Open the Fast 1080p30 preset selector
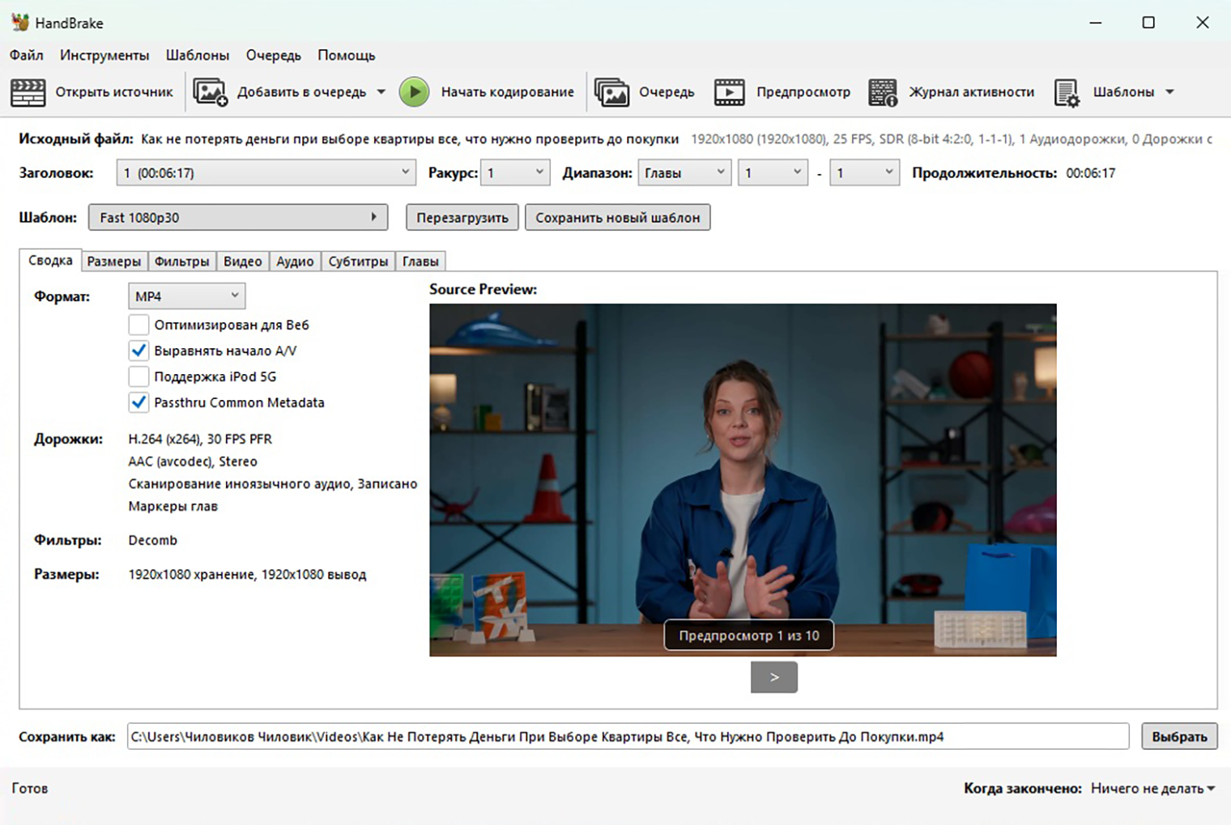1231x825 pixels. coord(238,217)
